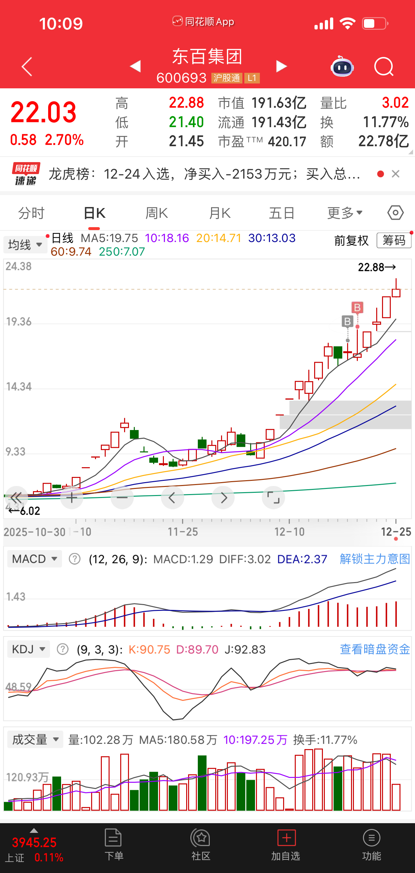Select the 日K tab
The image size is (415, 873).
coord(94,213)
